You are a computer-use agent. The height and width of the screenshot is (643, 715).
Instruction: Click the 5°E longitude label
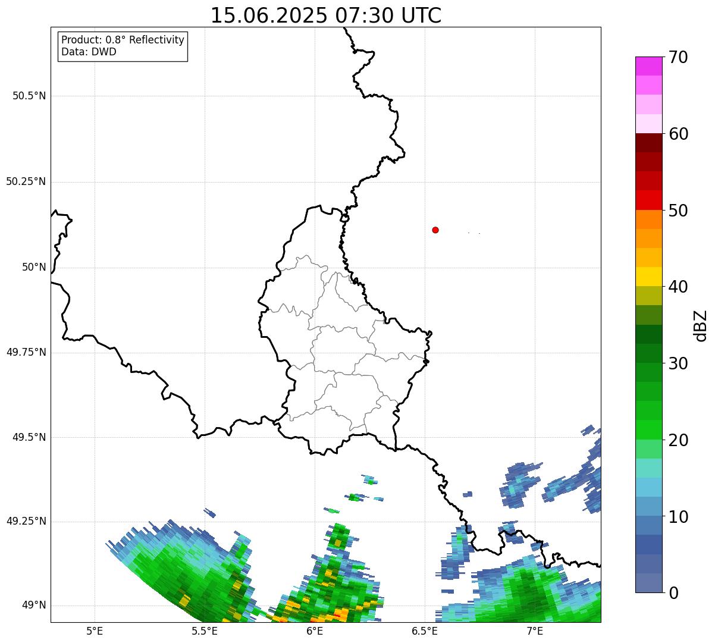point(95,631)
